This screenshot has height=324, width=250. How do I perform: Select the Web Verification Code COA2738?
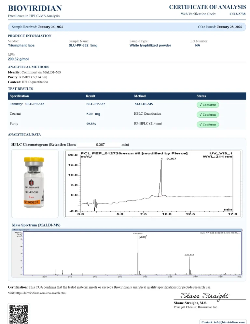point(237,14)
